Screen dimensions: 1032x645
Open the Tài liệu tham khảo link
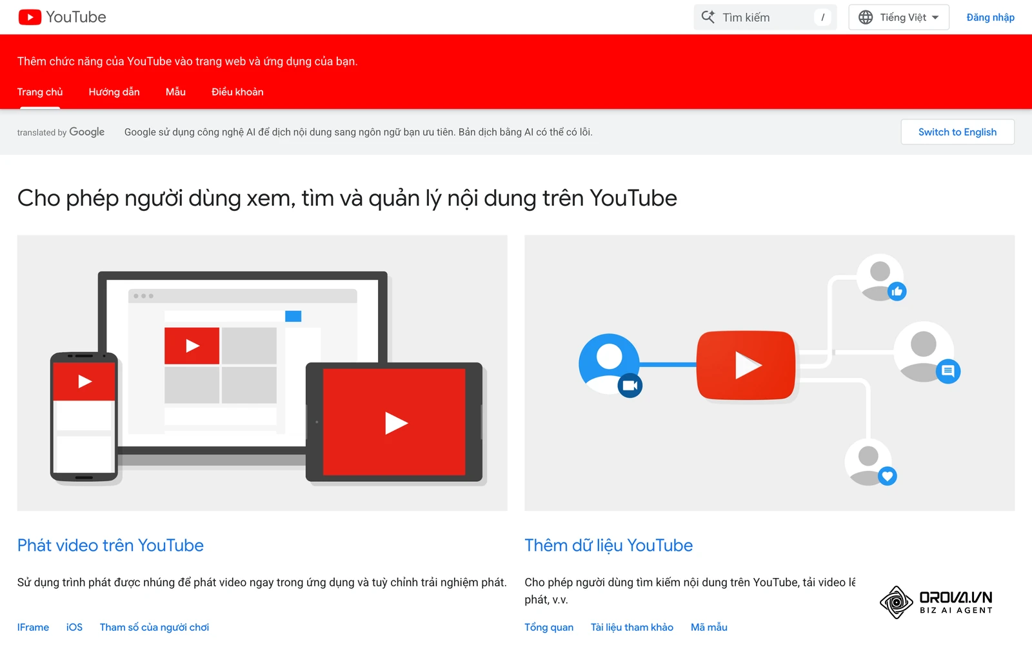[x=632, y=628]
